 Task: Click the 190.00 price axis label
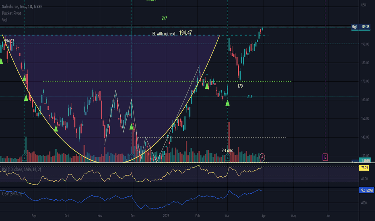365,44
